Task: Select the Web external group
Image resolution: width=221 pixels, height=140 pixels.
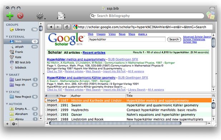Action: coord(21,42)
